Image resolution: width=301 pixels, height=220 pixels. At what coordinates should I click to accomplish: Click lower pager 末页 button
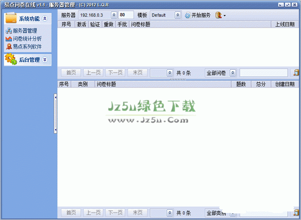(137, 212)
